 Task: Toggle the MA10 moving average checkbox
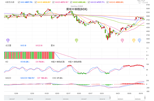(x=36, y=2)
